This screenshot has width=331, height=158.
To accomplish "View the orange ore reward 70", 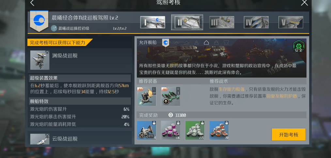I will point(219,130).
